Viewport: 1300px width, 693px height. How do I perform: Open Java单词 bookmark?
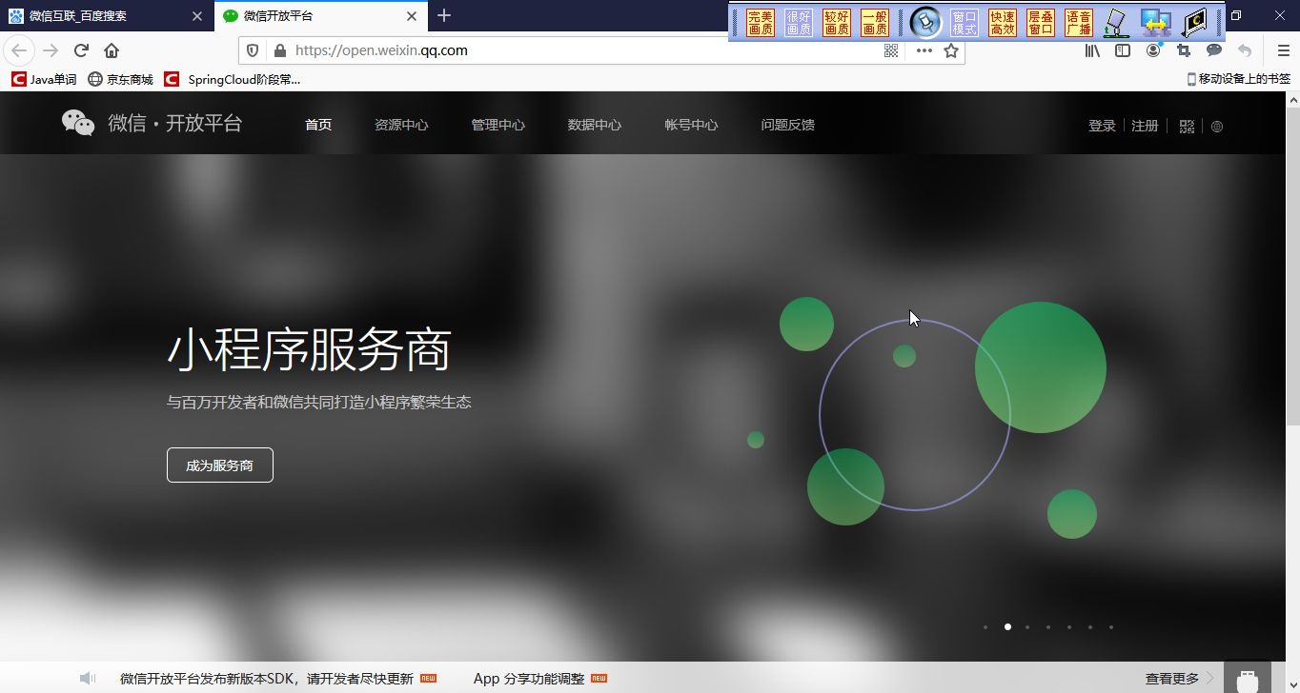click(x=44, y=80)
